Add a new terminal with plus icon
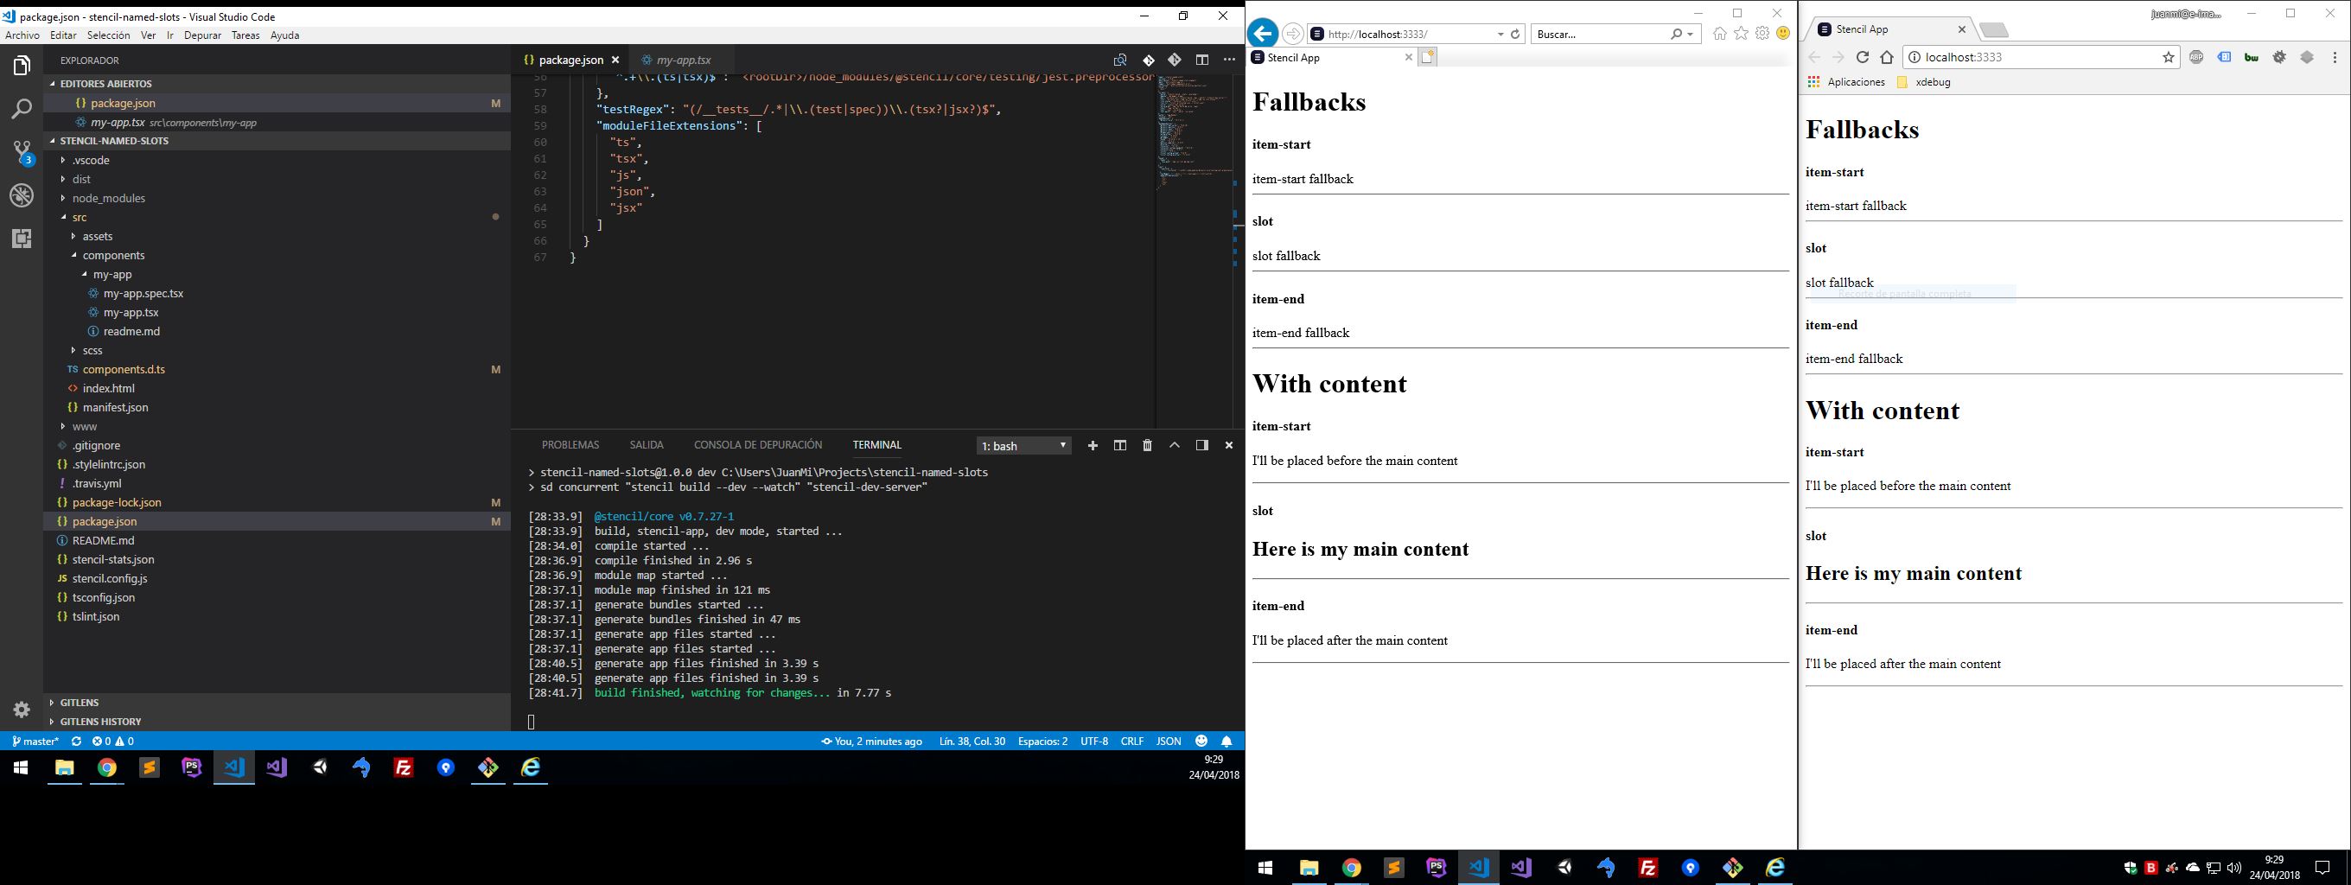The image size is (2351, 885). pos(1093,445)
